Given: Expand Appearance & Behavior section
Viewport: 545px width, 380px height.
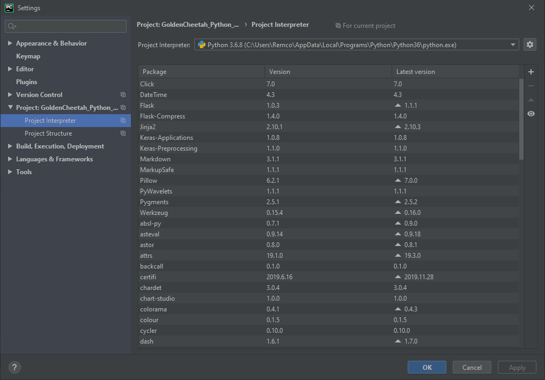Looking at the screenshot, I should point(10,43).
